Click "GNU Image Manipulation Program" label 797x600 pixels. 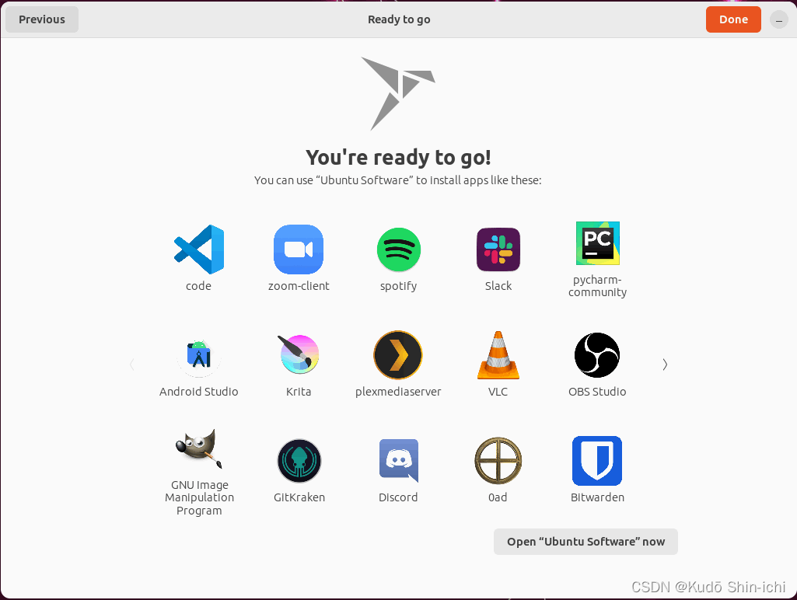(199, 498)
